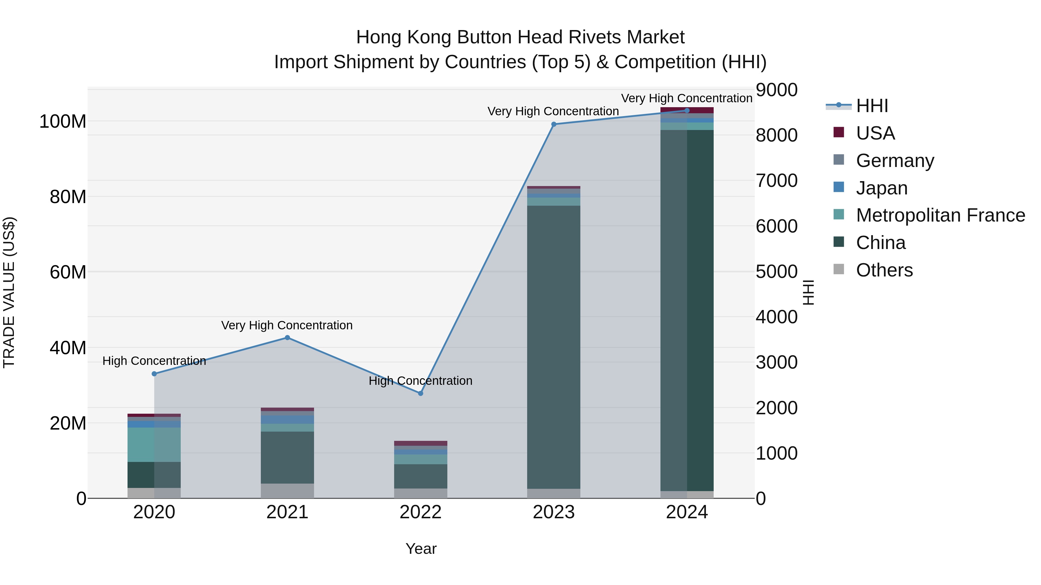Click the 'Very High Concentration' annotation for 2024

click(x=686, y=99)
